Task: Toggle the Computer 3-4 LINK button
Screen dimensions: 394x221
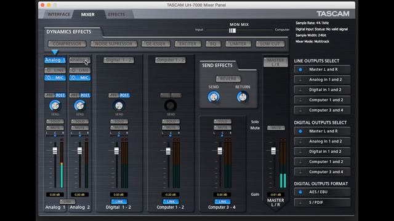Action: [x=222, y=201]
